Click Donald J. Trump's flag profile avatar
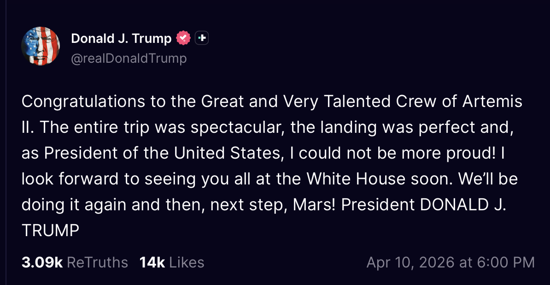The image size is (550, 285). [x=41, y=46]
